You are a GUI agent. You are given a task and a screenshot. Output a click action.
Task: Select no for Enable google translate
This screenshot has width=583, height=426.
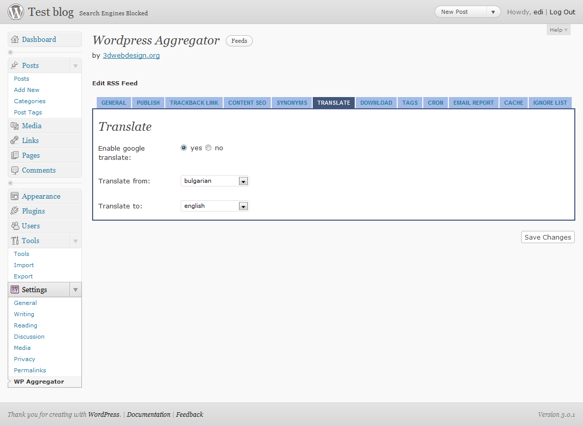coord(208,148)
